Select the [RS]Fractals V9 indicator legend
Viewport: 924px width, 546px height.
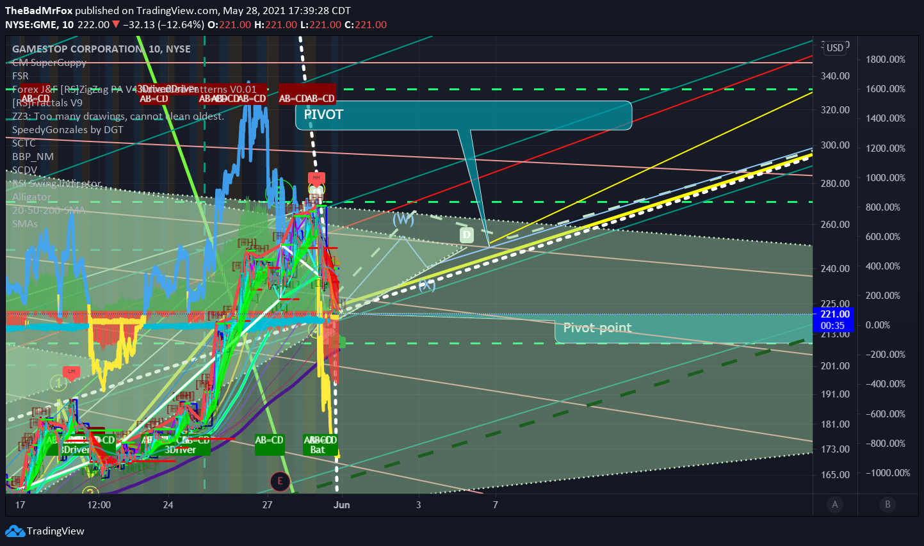[x=47, y=102]
